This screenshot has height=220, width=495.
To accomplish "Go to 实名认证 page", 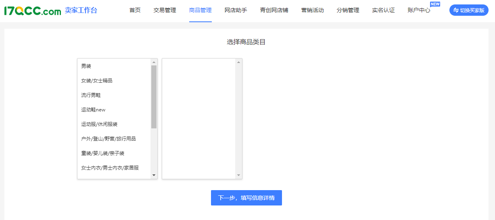I will point(383,10).
